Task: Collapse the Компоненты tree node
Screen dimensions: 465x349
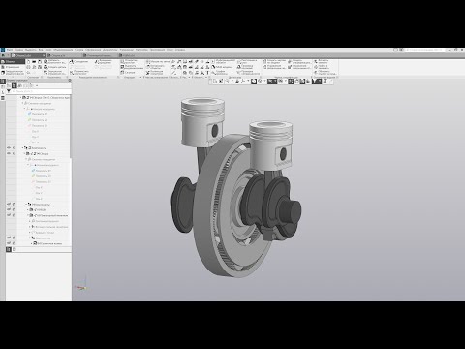Action: pyautogui.click(x=23, y=148)
